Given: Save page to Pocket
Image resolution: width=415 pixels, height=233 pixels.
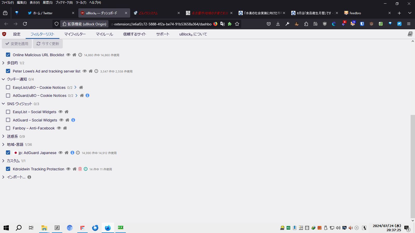Looking at the screenshot, I should [269, 24].
